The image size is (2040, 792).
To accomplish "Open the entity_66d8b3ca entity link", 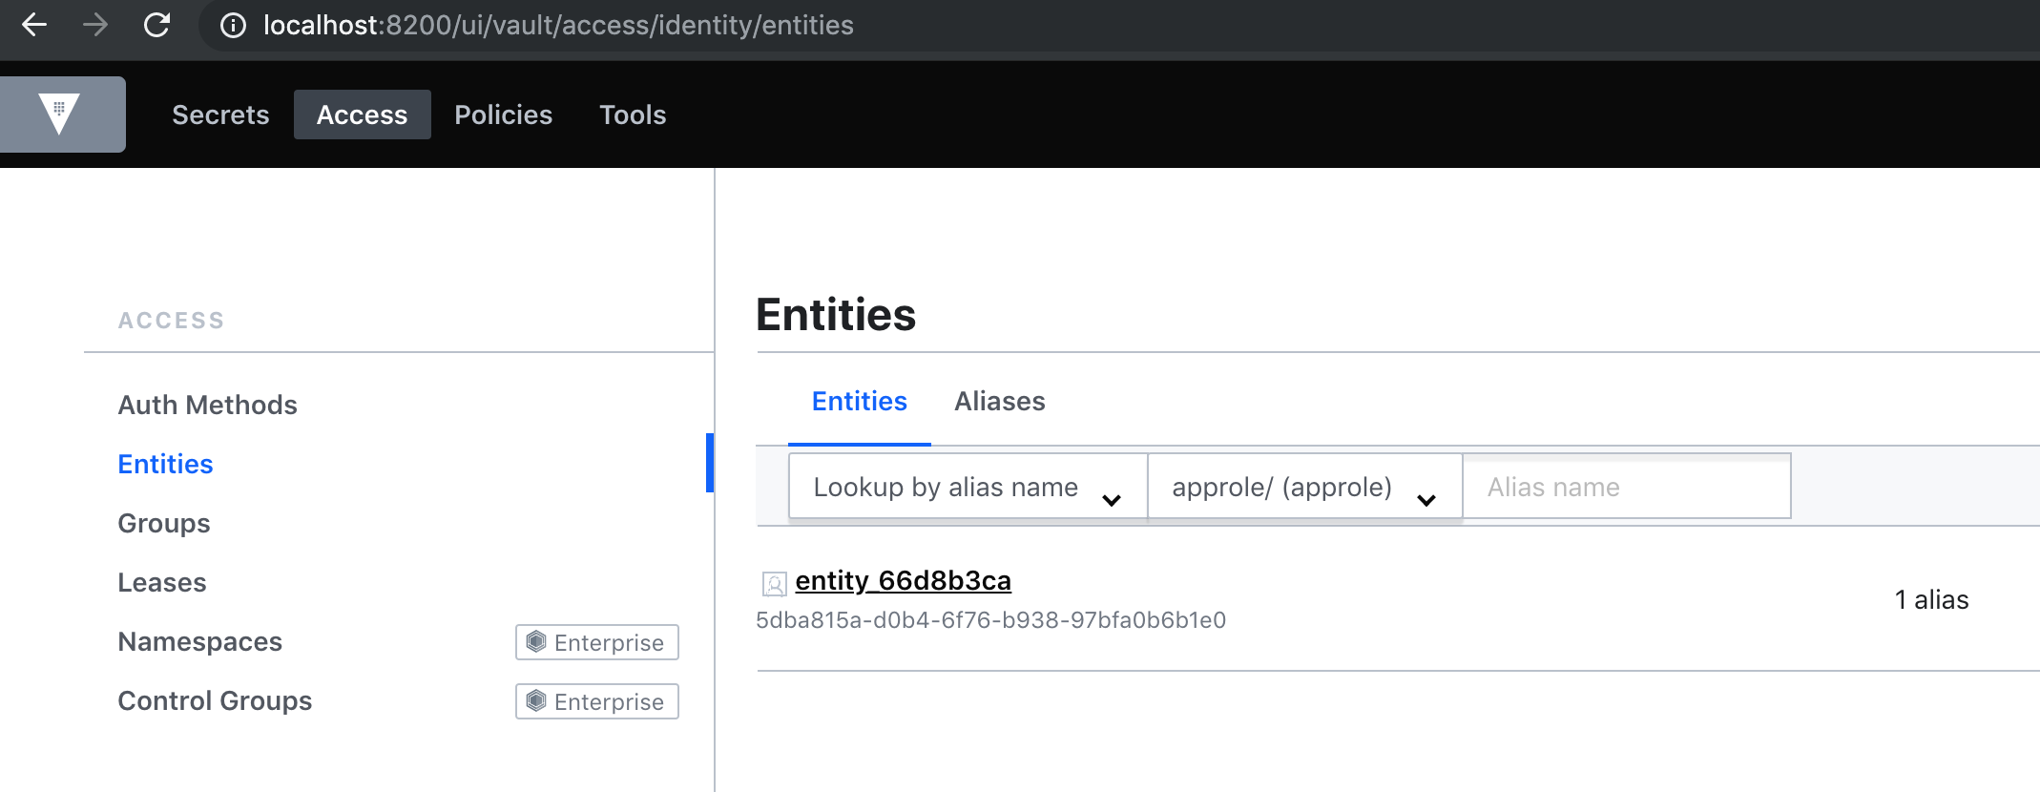I will pos(903,580).
